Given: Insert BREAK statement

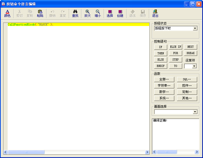Looking at the screenshot, I should pyautogui.click(x=190, y=53).
